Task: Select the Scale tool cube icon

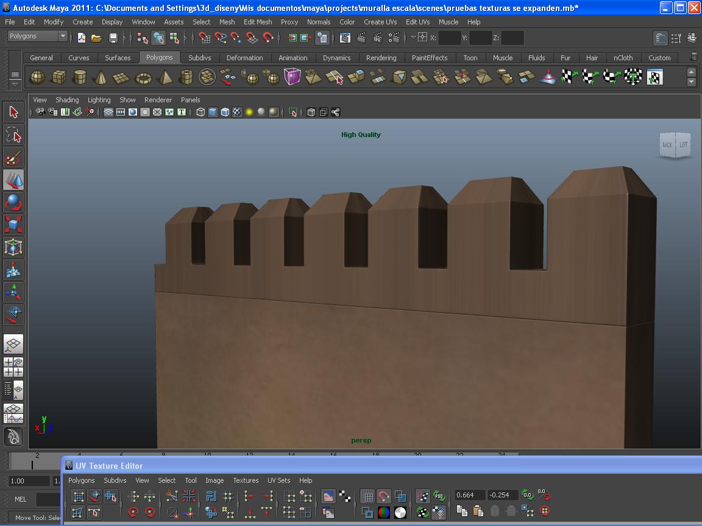Action: pos(13,225)
